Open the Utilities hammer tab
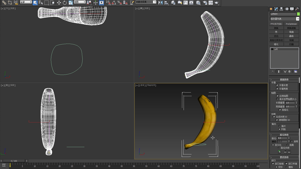The image size is (301, 169). point(297,9)
